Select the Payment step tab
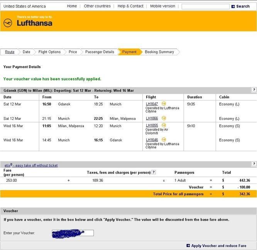The width and height of the screenshot is (257, 250). pos(129,52)
